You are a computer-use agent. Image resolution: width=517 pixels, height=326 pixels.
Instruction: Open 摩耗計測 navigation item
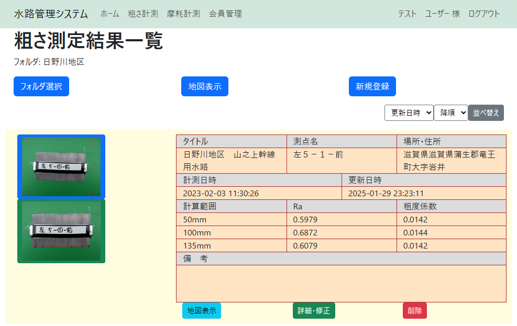click(183, 14)
